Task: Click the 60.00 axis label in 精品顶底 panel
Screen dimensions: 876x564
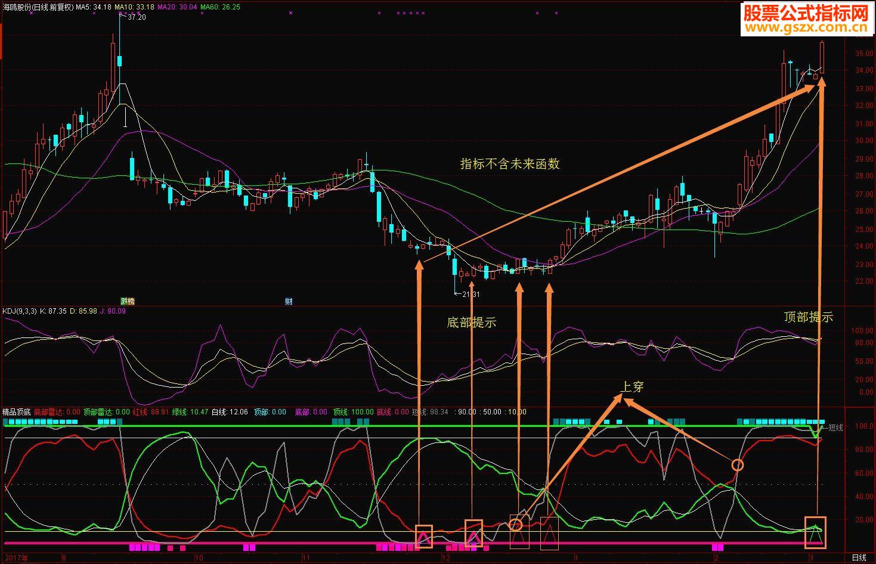Action: [x=864, y=473]
